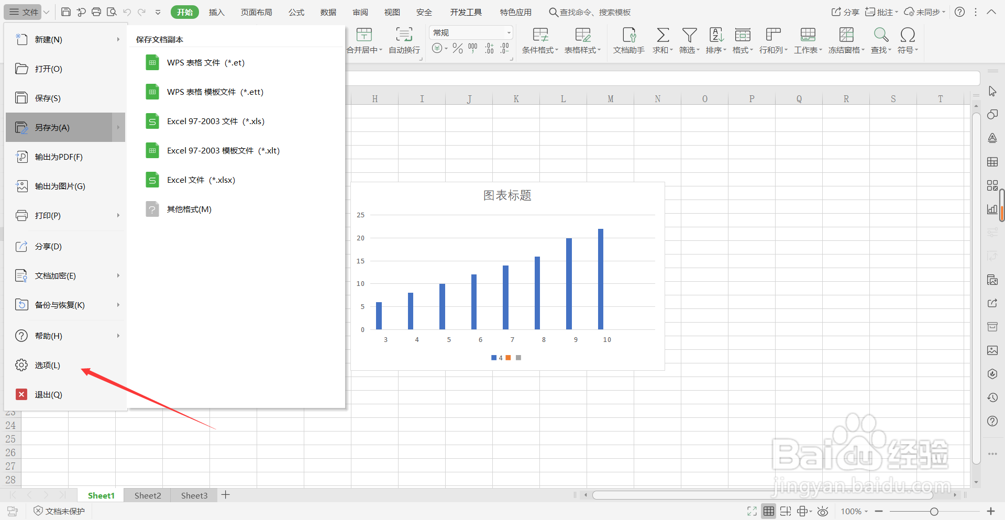1005x520 pixels.
Task: Click the save icon in quick access toolbar
Action: [66, 12]
